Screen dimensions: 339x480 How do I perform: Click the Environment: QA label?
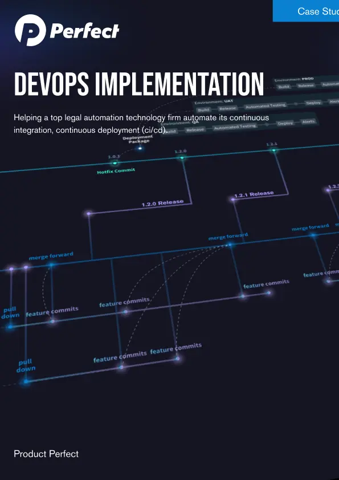(x=180, y=123)
